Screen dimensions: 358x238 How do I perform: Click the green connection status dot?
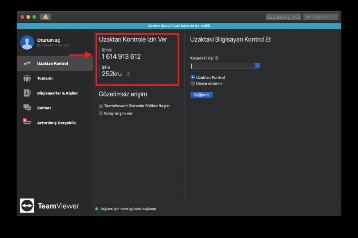97,209
